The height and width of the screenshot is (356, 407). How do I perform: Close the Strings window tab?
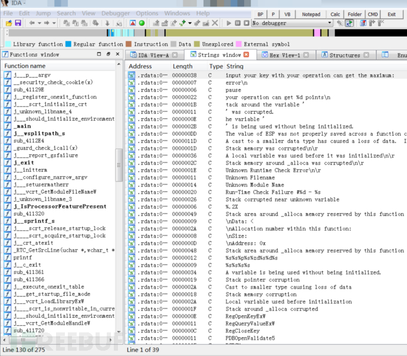click(246, 55)
